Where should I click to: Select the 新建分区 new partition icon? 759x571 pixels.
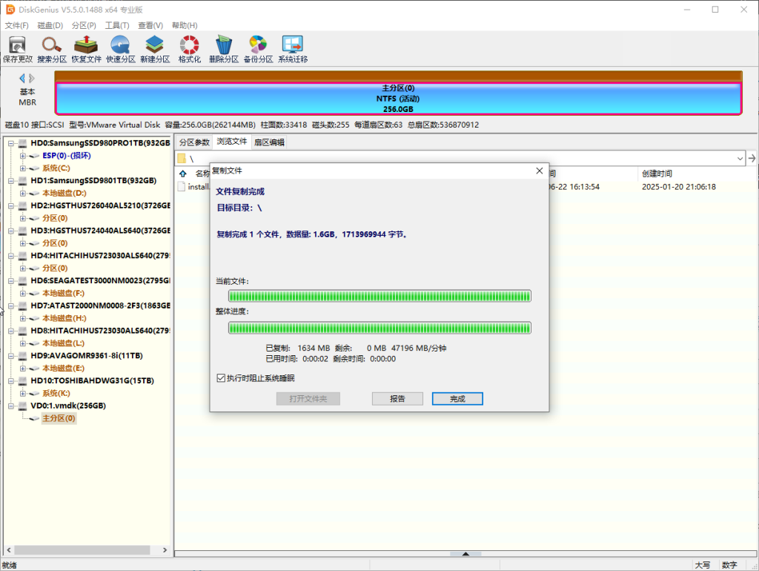point(155,49)
